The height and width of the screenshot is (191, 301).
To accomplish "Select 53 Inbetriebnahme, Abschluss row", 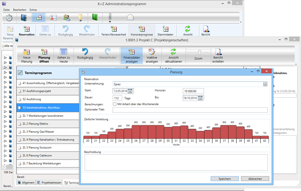I will point(48,108).
